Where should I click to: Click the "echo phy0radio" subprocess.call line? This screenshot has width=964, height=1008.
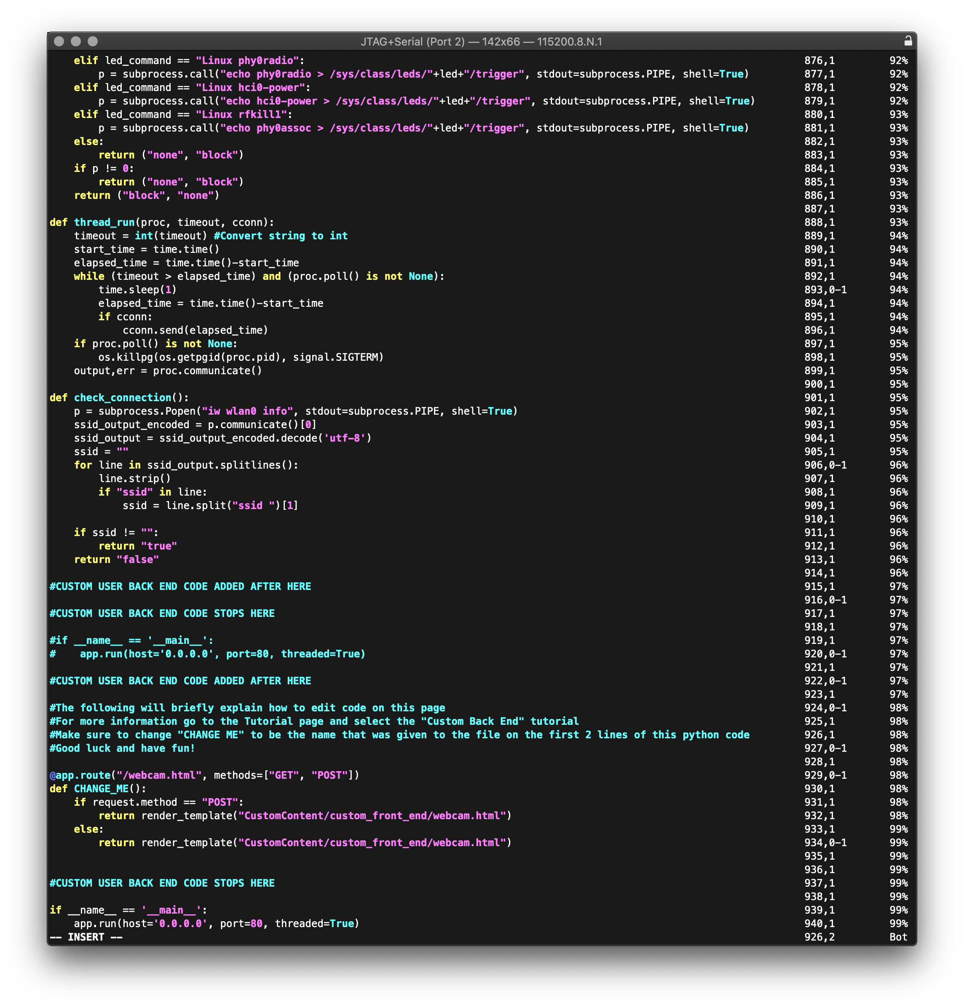coord(423,74)
